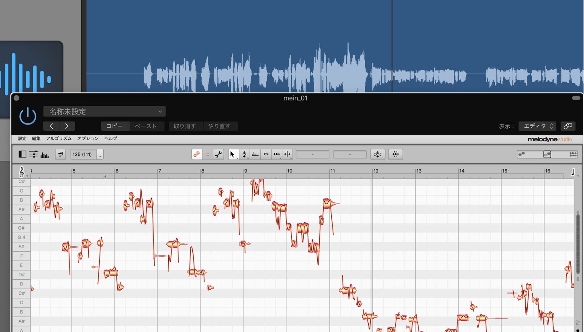
Task: Toggle the info pane display icon
Action: [x=22, y=154]
